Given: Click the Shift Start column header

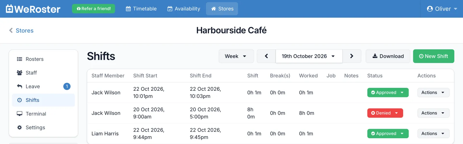Looking at the screenshot, I should [x=145, y=75].
